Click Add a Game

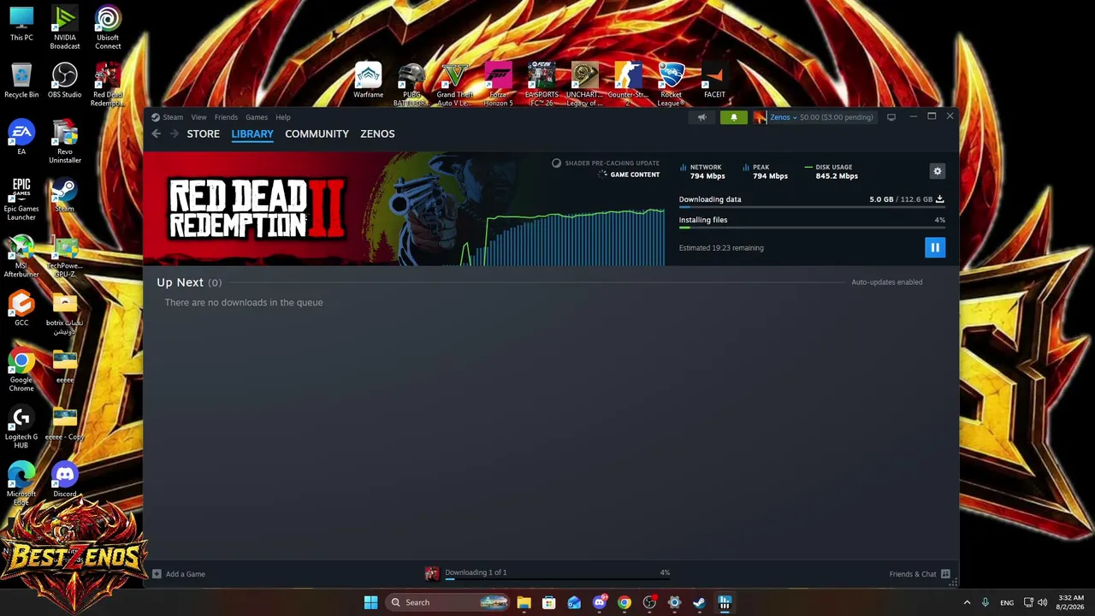[x=179, y=574]
